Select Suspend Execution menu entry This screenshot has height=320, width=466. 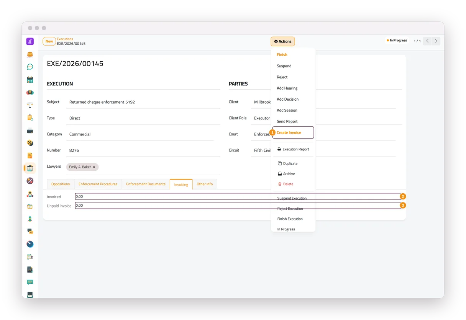click(x=292, y=198)
